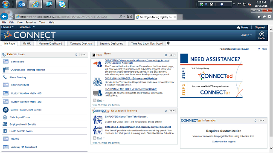The width and height of the screenshot is (273, 153).
Task: Open the browser File menu
Action: pyautogui.click(x=4, y=23)
